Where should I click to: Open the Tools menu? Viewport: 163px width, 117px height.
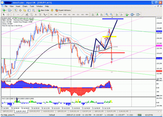32,6
